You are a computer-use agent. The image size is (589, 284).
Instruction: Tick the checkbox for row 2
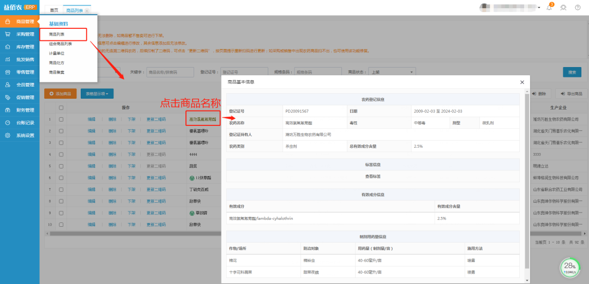61,131
